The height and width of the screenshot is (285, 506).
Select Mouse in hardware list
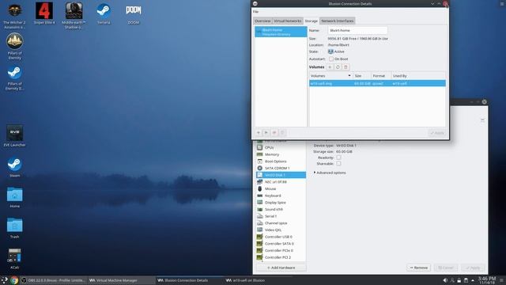(x=281, y=188)
